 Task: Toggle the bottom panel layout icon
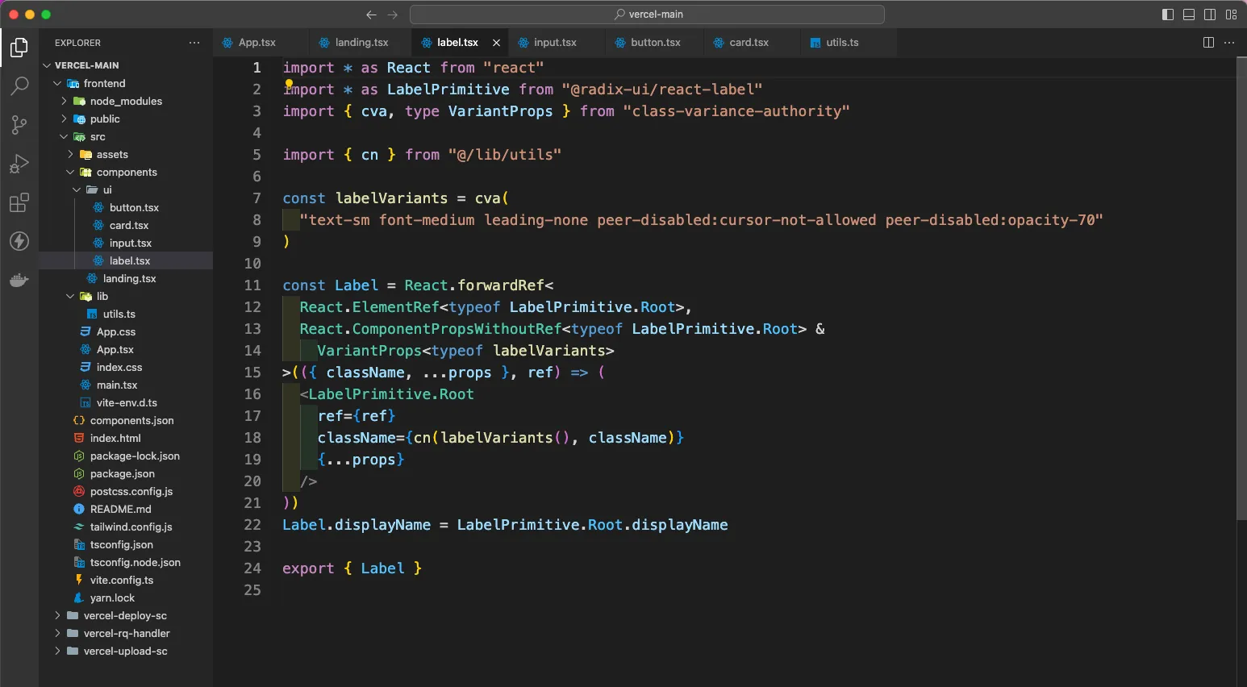click(x=1189, y=15)
